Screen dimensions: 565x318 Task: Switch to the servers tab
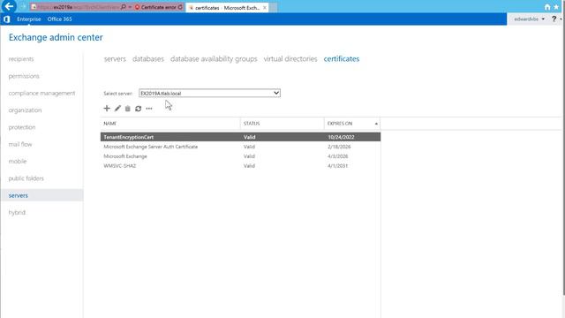[115, 59]
